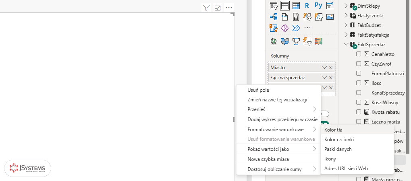Check the CenaNetto field checkbox
This screenshot has height=181, width=411.
[359, 54]
